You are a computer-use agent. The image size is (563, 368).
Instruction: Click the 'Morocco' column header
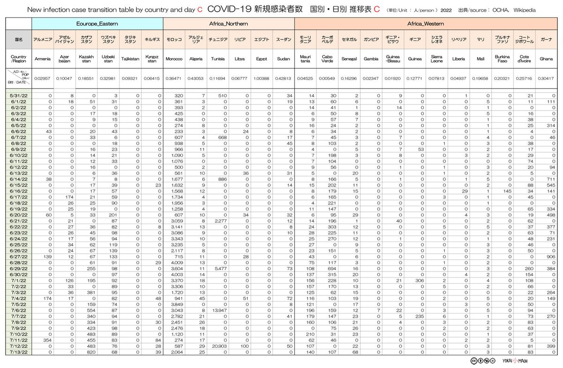click(174, 59)
